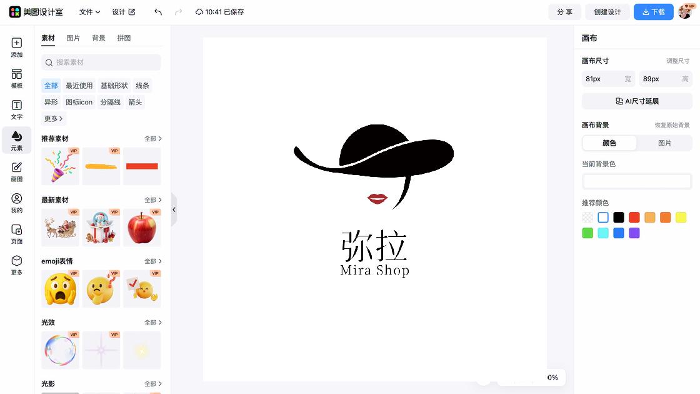Expand 更多 material categories

(53, 119)
